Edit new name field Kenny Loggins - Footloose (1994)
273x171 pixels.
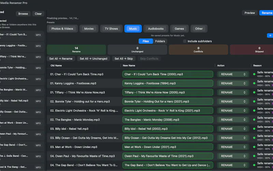168,83
